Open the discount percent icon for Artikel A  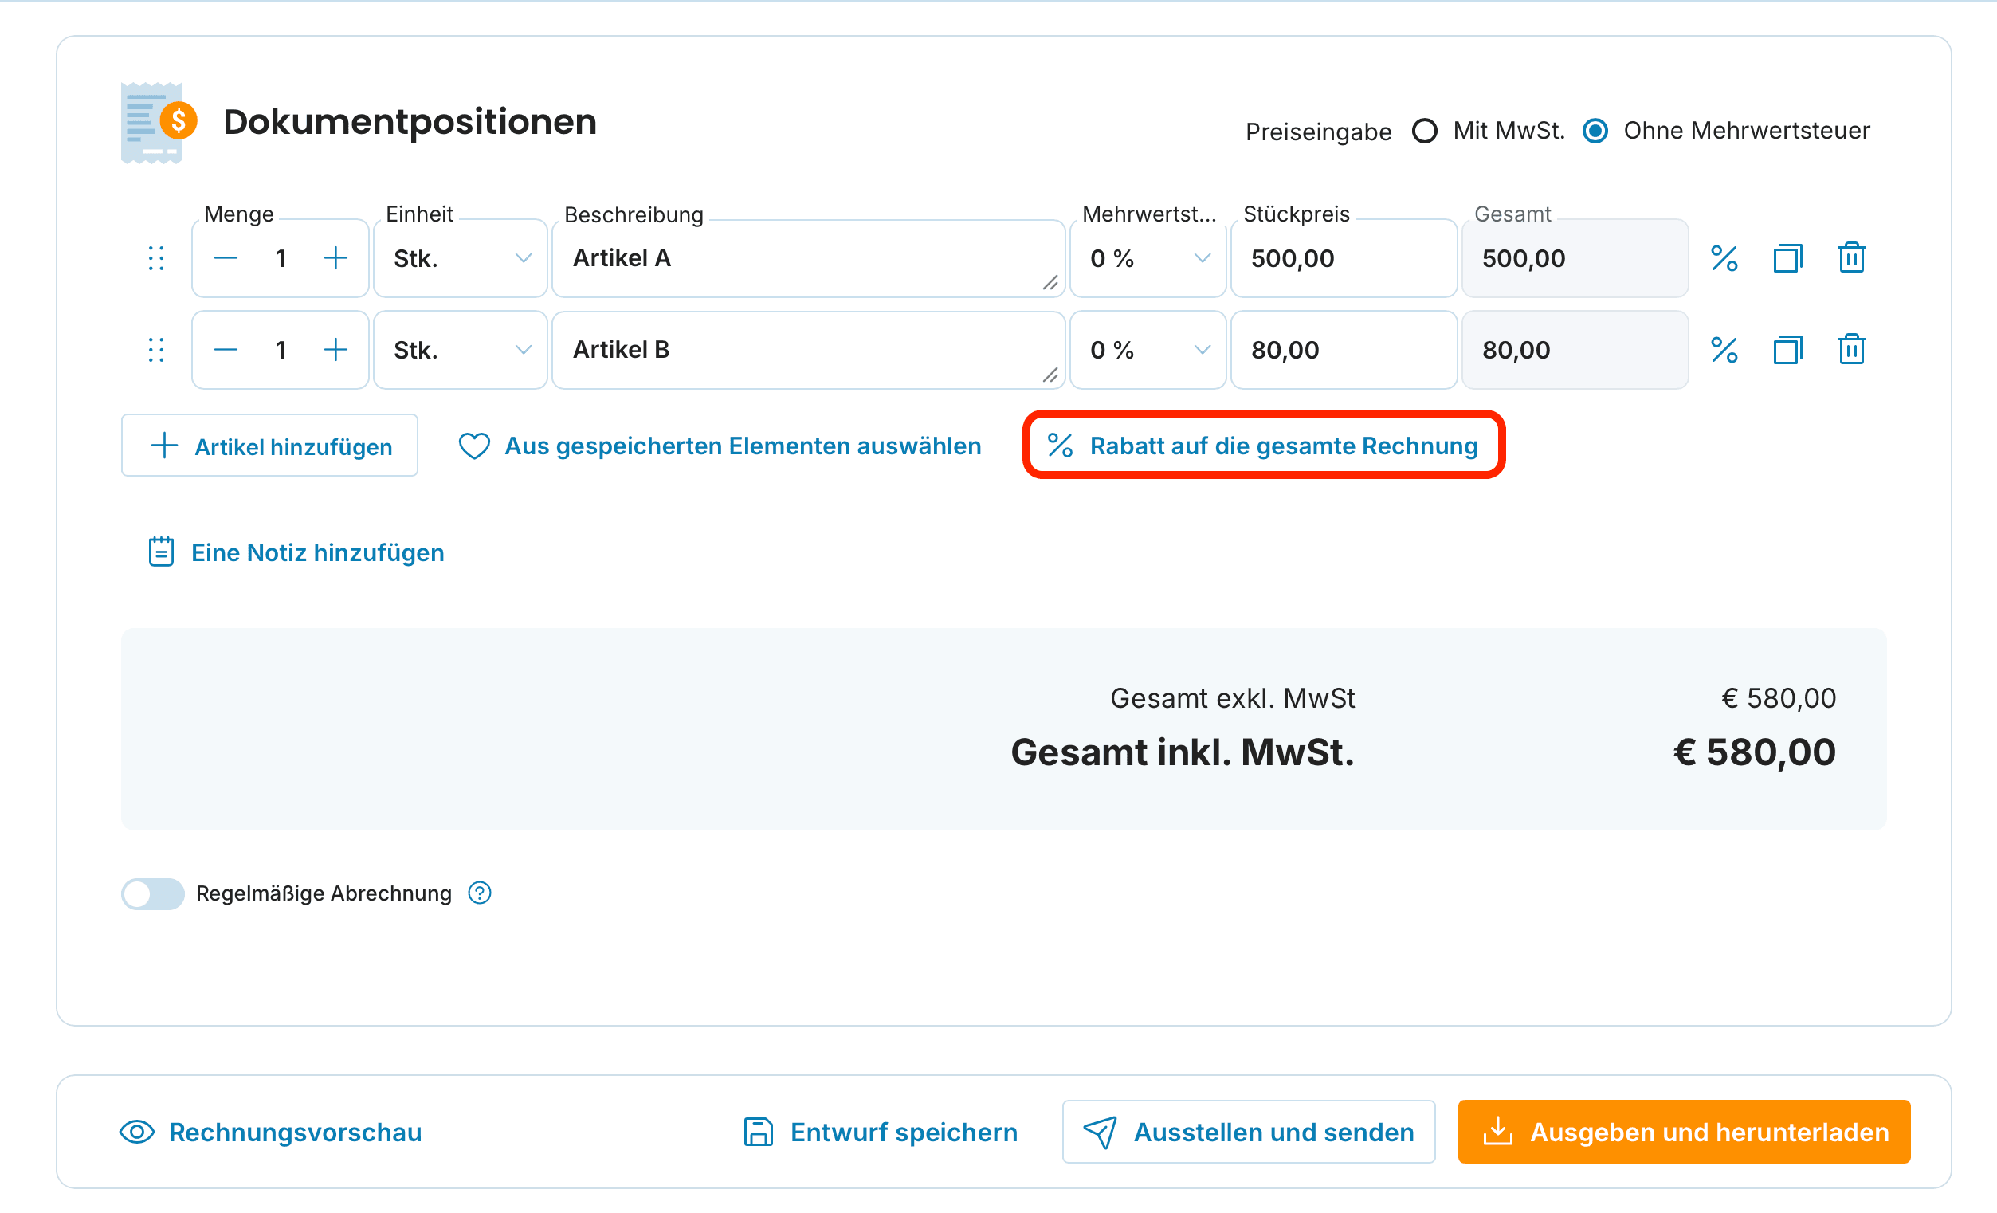point(1724,259)
